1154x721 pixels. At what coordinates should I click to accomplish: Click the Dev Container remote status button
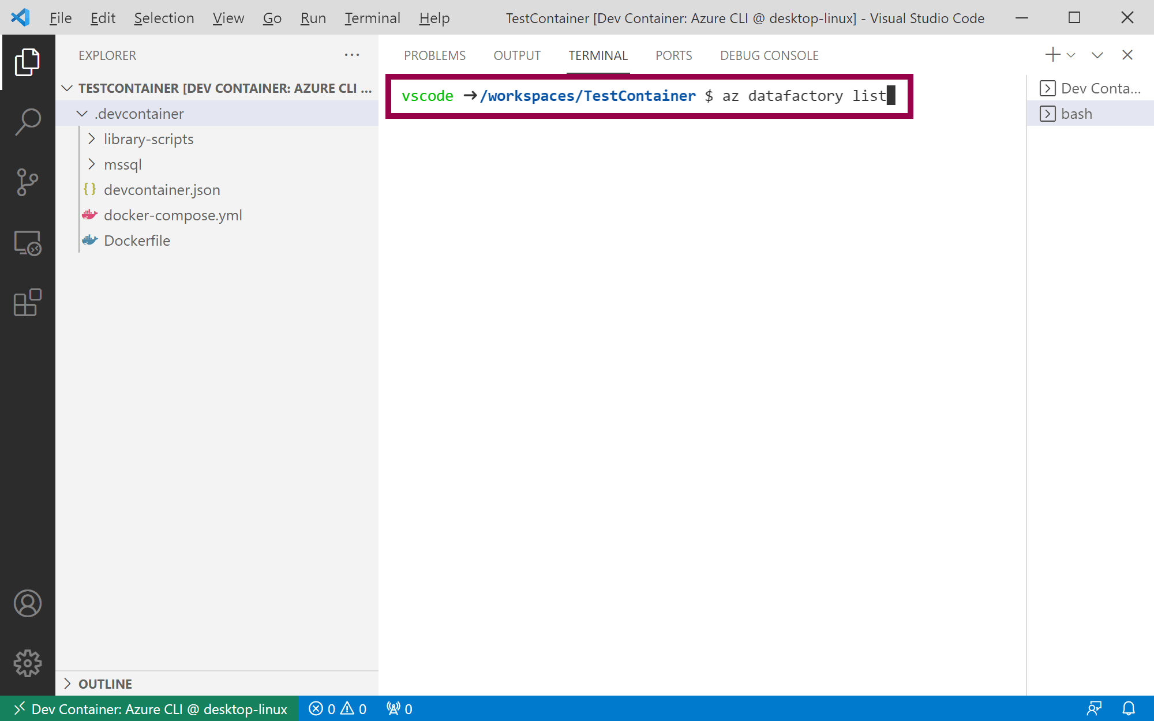tap(150, 709)
